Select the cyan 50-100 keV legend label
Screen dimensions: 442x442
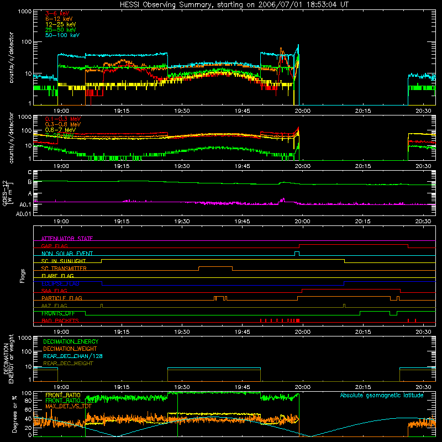tap(62, 35)
